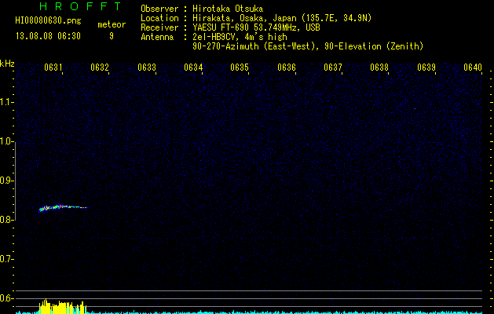Click the HROFFT title text
This screenshot has width=494, height=314.
[80, 6]
